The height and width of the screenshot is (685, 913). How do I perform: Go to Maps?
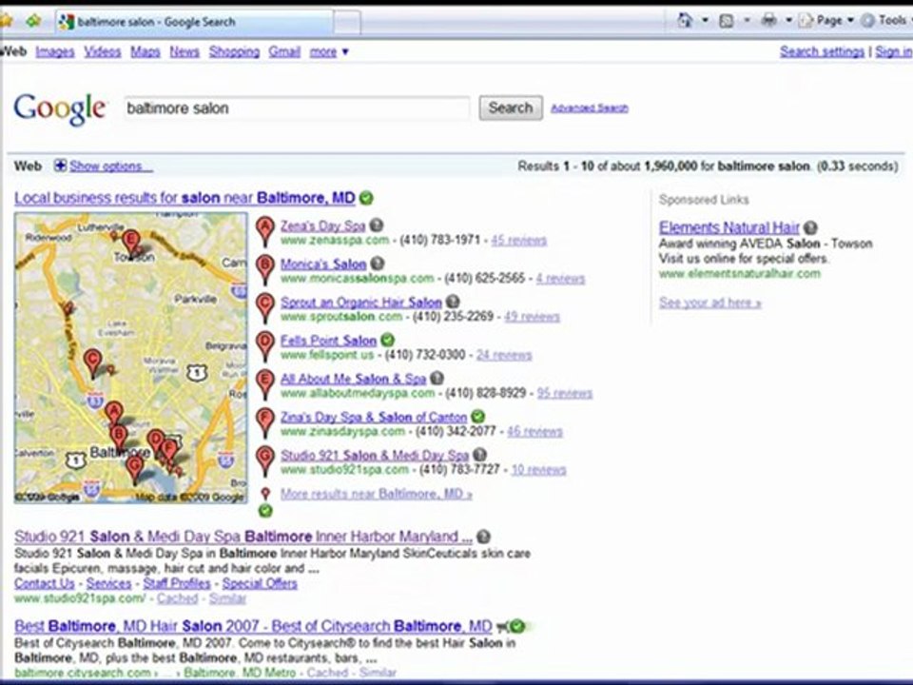146,51
